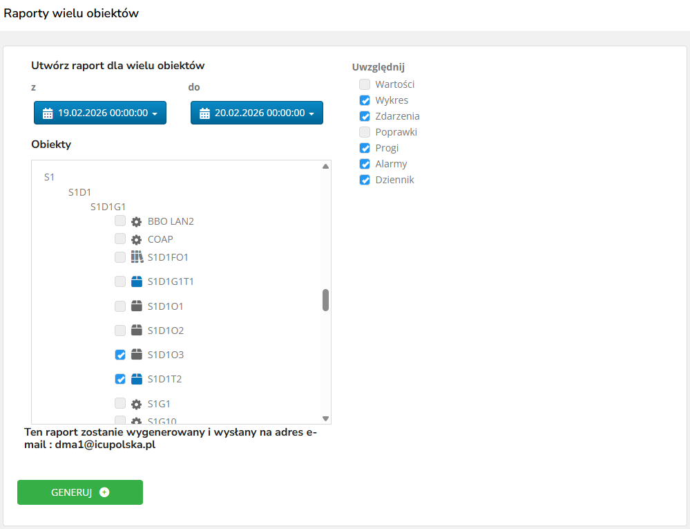Select the S1 root tree node
This screenshot has width=690, height=529.
[49, 177]
